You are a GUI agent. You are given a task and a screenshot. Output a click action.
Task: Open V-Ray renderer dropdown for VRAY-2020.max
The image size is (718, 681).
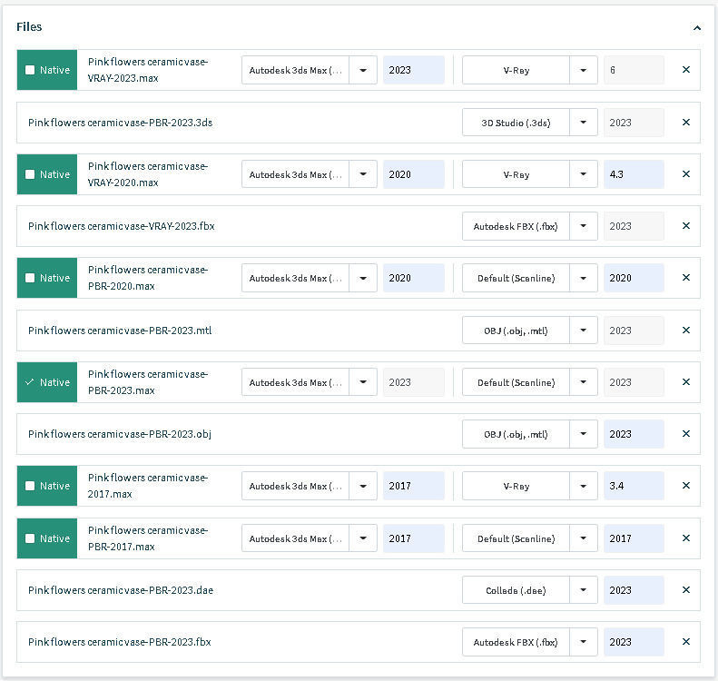[584, 174]
